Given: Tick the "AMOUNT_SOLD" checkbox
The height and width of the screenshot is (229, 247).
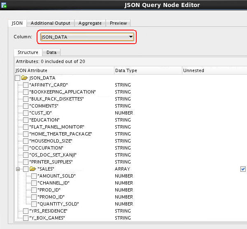Looking at the screenshot, I should pyautogui.click(x=34, y=176).
